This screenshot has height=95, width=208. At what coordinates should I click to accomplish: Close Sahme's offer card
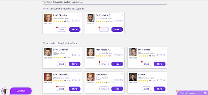pyautogui.click(x=164, y=74)
